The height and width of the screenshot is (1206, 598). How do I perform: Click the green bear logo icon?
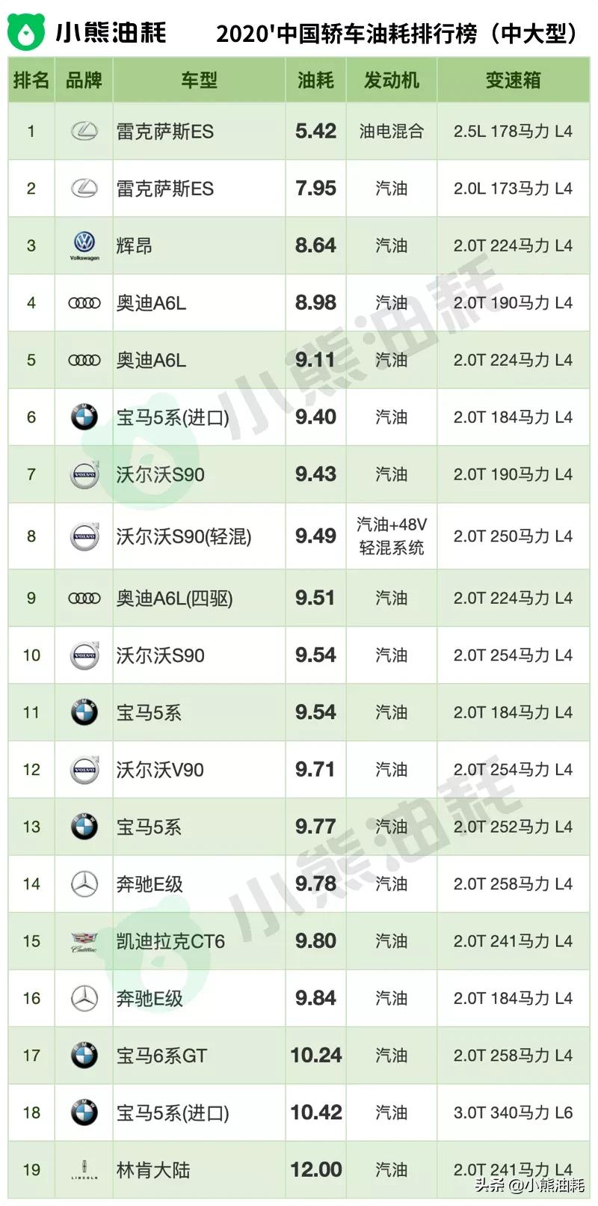click(x=27, y=31)
